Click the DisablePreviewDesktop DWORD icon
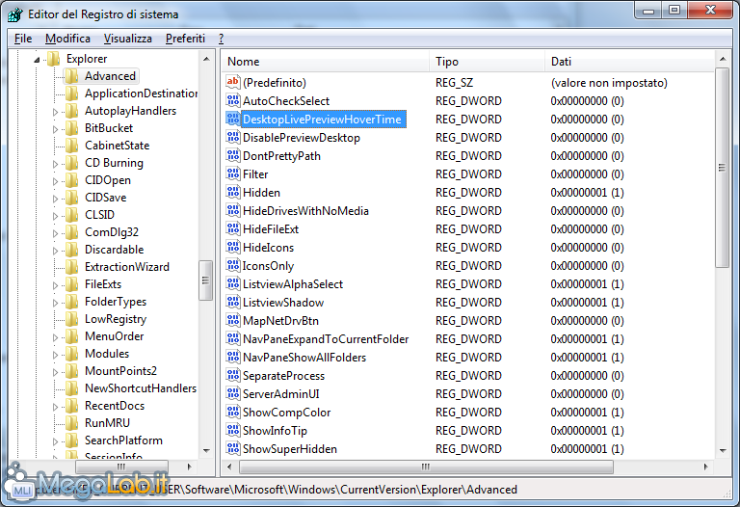 pos(233,138)
